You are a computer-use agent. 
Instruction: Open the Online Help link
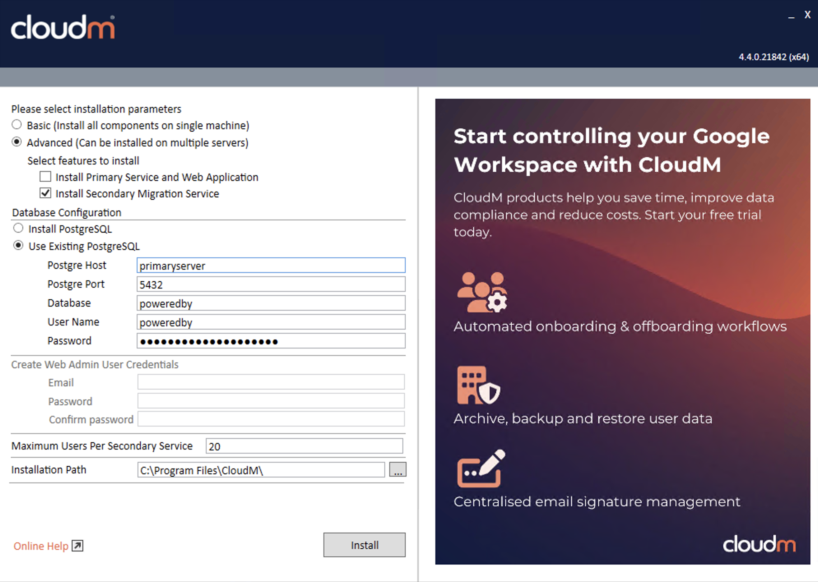pos(41,546)
